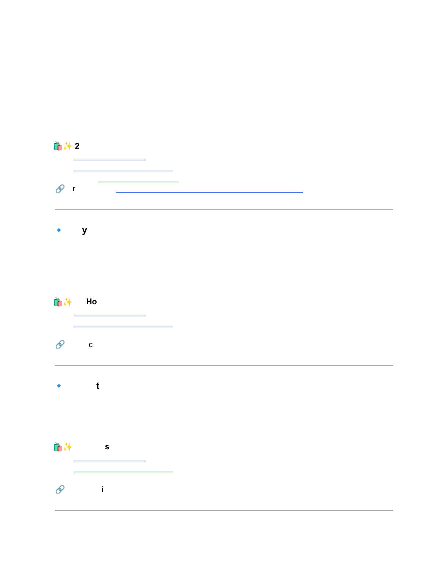Click the chain link icon beside the "c" text
The height and width of the screenshot is (580, 448).
(60, 345)
